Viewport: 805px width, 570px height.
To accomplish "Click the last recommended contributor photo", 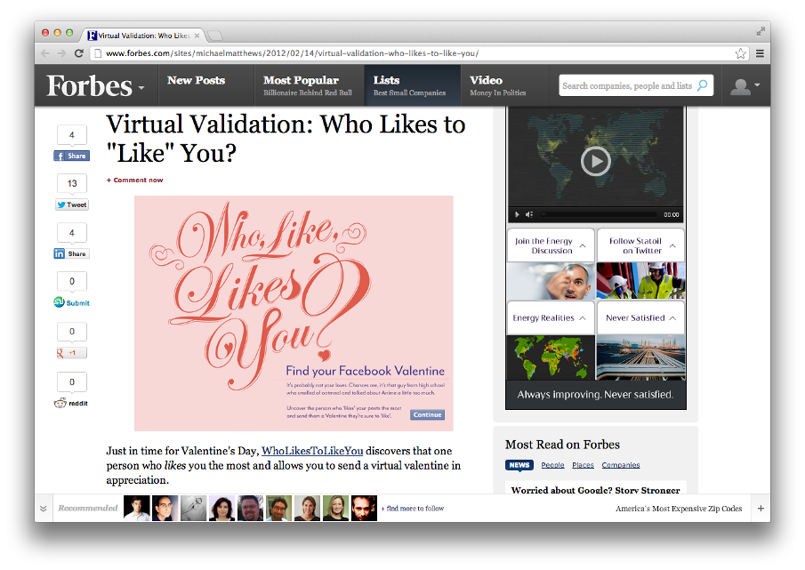I will click(x=364, y=508).
